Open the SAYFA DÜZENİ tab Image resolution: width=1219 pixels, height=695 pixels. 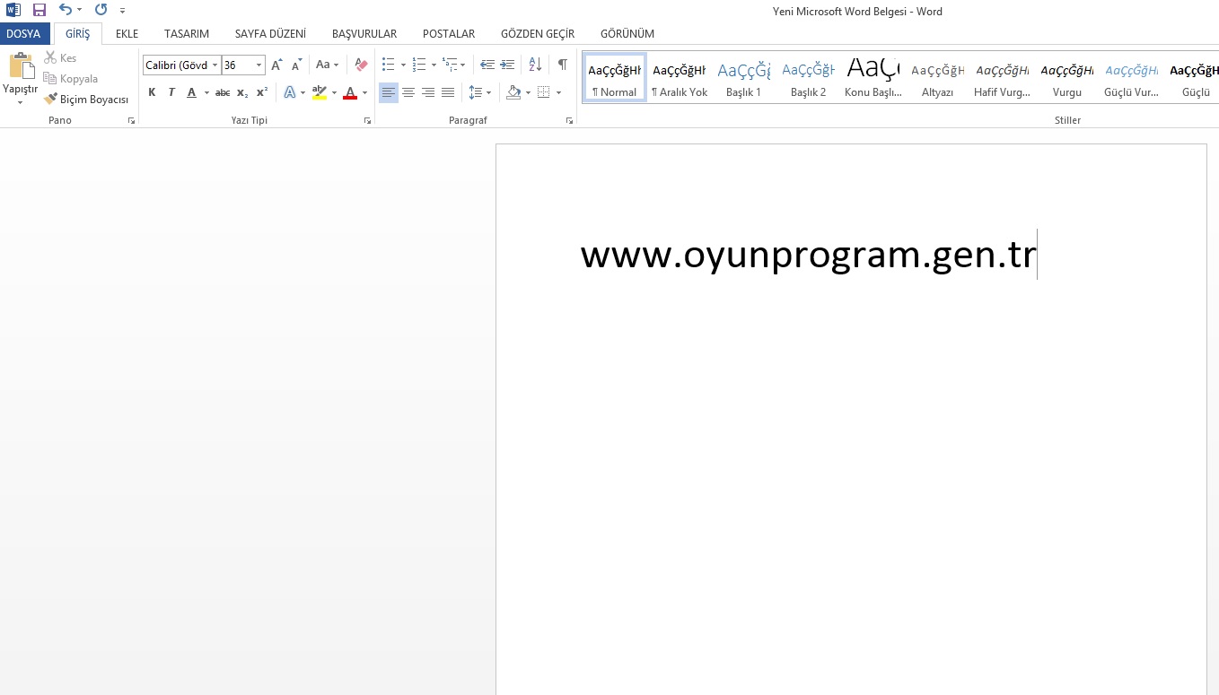(270, 34)
